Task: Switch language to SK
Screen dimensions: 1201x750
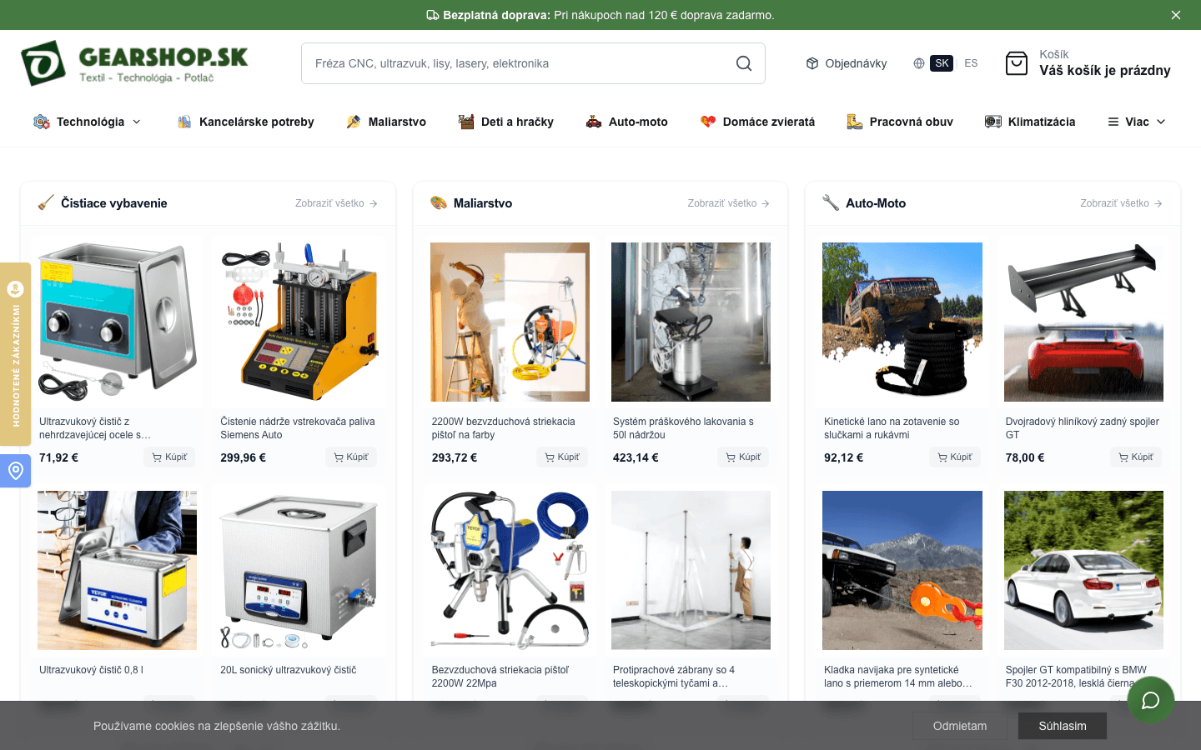Action: tap(942, 63)
